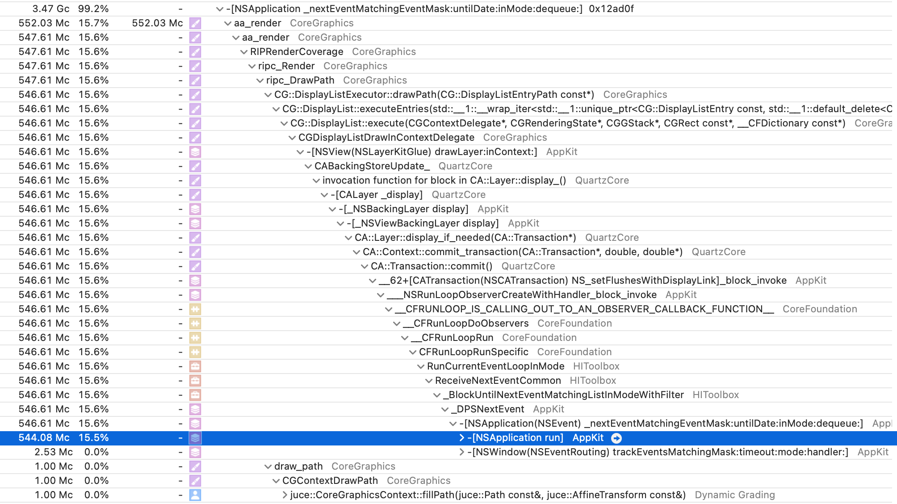Select the CGContextDrawPath row

click(330, 481)
